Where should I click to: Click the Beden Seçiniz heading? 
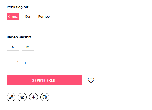click(x=19, y=37)
